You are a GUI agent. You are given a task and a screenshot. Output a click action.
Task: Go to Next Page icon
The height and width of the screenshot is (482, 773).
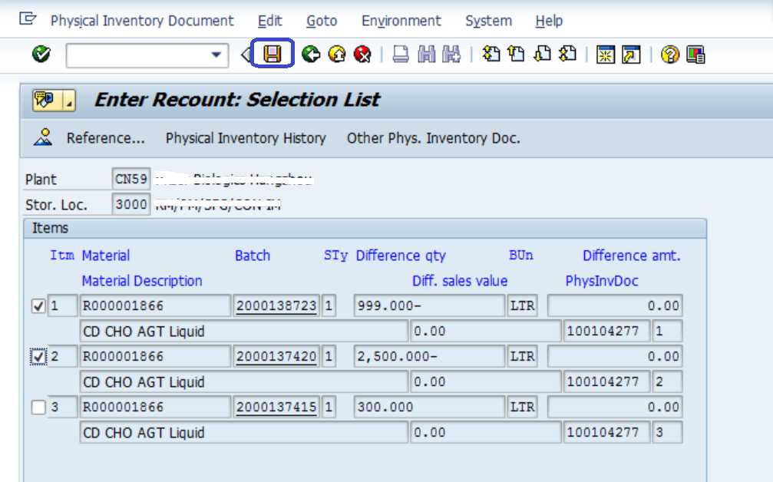click(x=542, y=54)
